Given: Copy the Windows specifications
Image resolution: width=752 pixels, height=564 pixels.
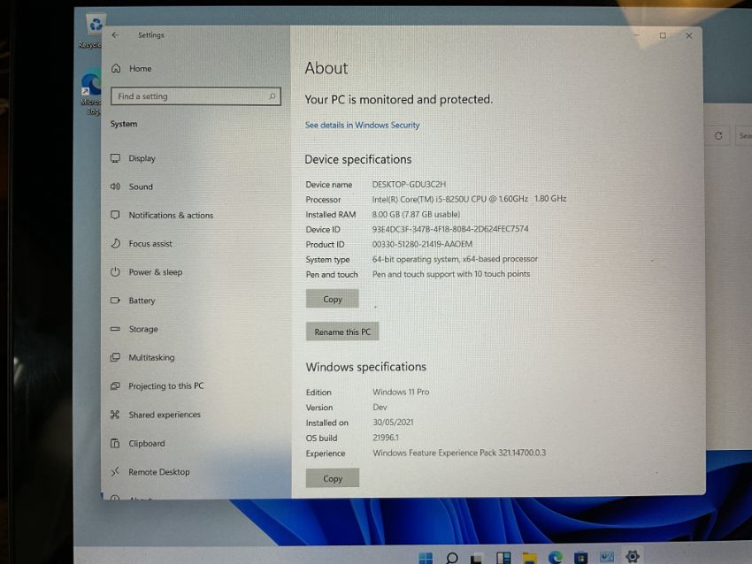Looking at the screenshot, I should coord(333,478).
